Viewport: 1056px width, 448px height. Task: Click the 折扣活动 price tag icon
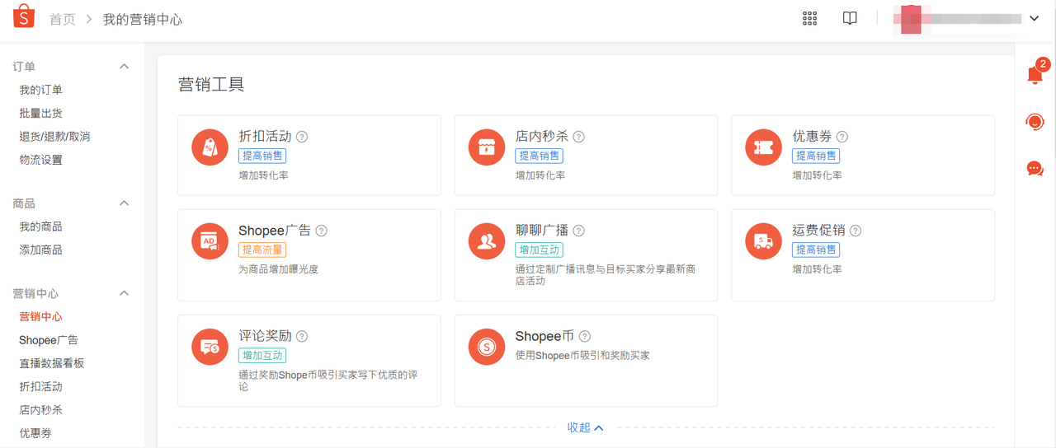pos(210,147)
